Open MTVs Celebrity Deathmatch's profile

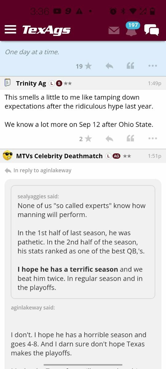pos(59,156)
